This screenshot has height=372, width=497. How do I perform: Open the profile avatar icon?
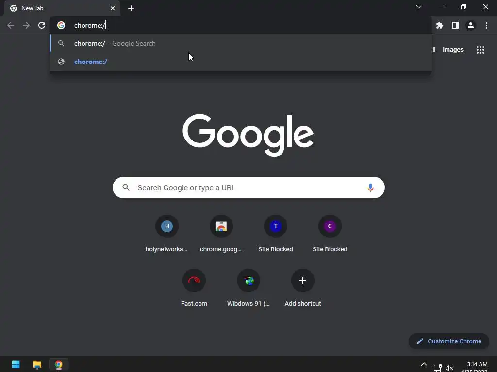point(471,25)
